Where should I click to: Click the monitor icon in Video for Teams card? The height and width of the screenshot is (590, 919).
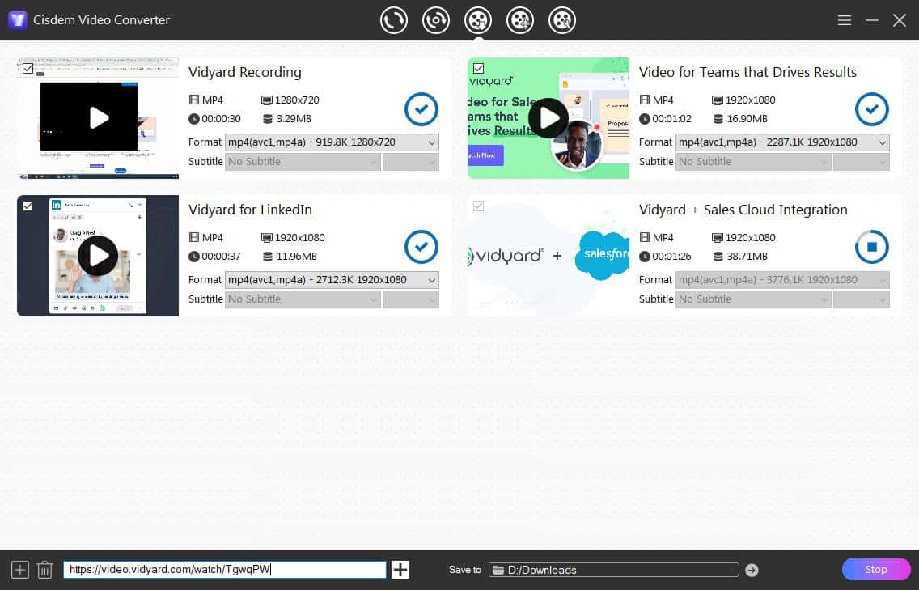tap(718, 100)
